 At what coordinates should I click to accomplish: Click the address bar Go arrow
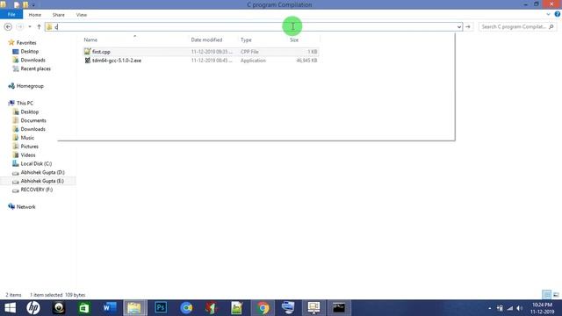point(468,27)
